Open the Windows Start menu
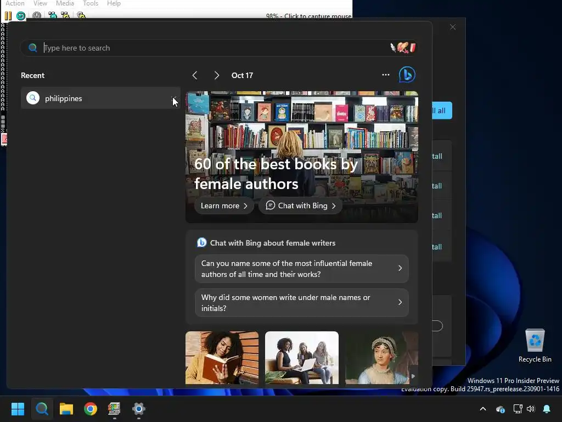The image size is (562, 422). coord(18,409)
